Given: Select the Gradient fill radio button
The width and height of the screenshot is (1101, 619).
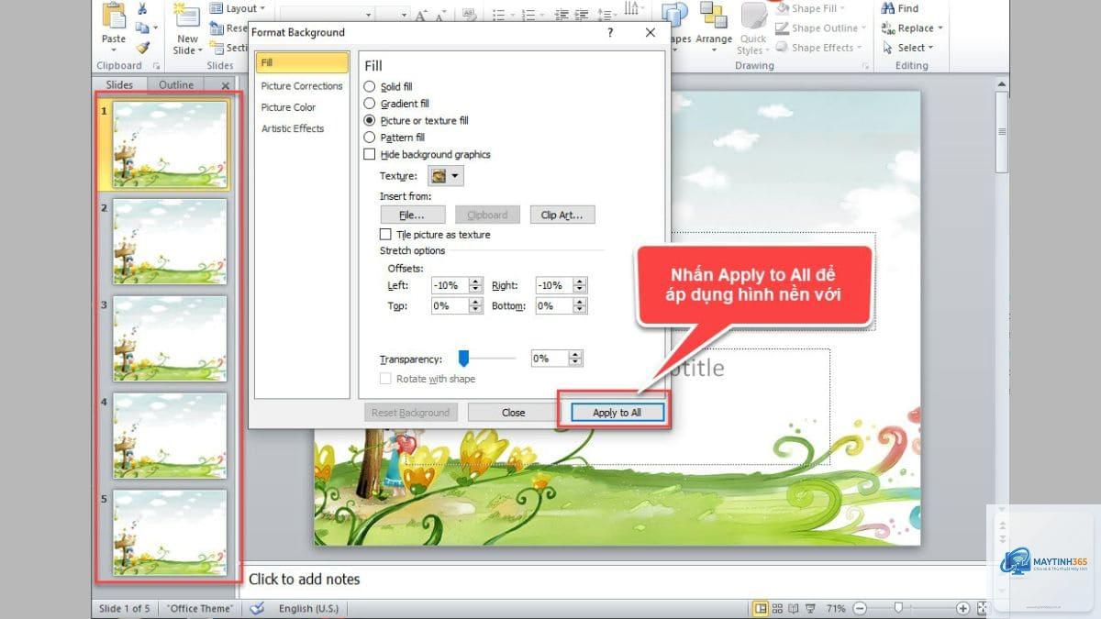Looking at the screenshot, I should pos(370,104).
